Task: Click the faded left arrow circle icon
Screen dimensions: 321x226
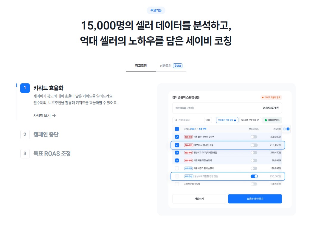Action: coord(284,129)
